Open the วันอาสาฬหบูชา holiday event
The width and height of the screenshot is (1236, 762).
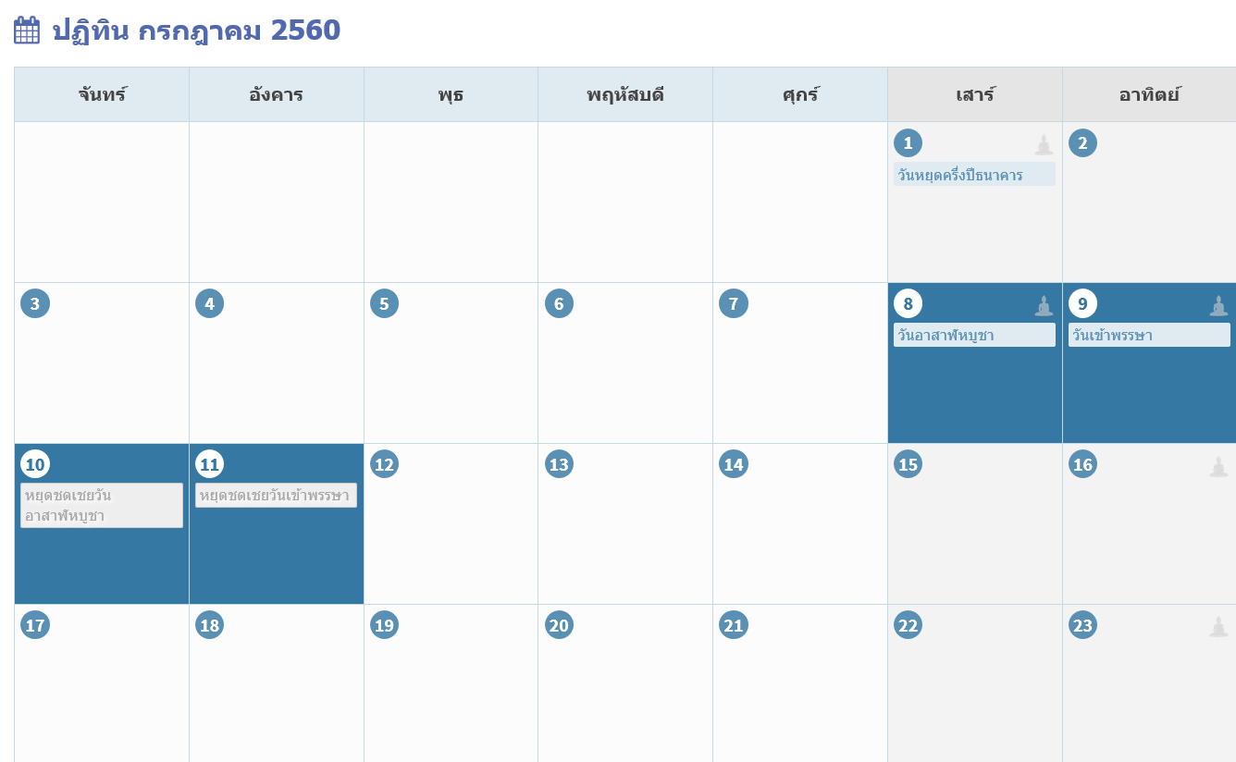tap(974, 335)
